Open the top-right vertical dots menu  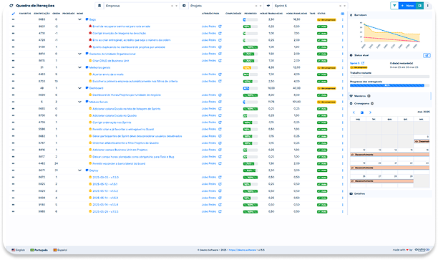(428, 6)
